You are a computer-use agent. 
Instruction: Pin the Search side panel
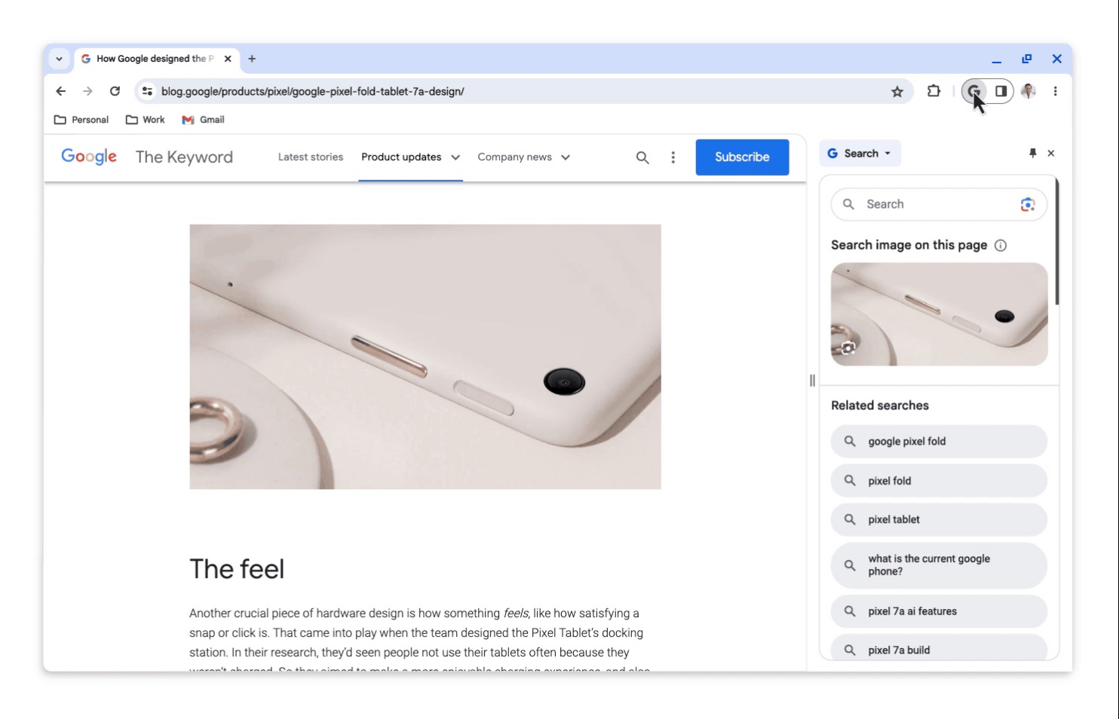[x=1032, y=153]
